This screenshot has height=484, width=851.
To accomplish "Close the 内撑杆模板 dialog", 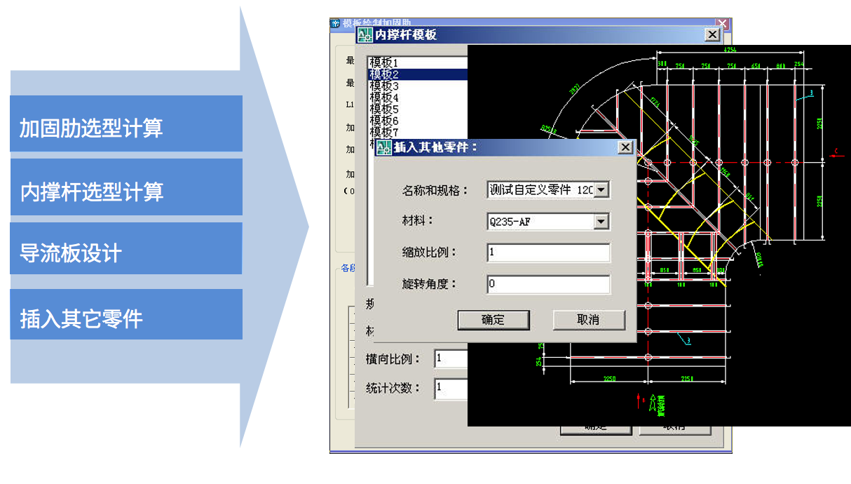I will (712, 34).
